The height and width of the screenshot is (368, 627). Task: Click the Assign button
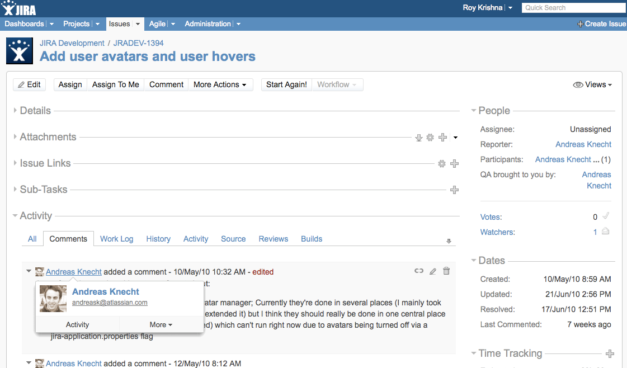click(x=70, y=85)
